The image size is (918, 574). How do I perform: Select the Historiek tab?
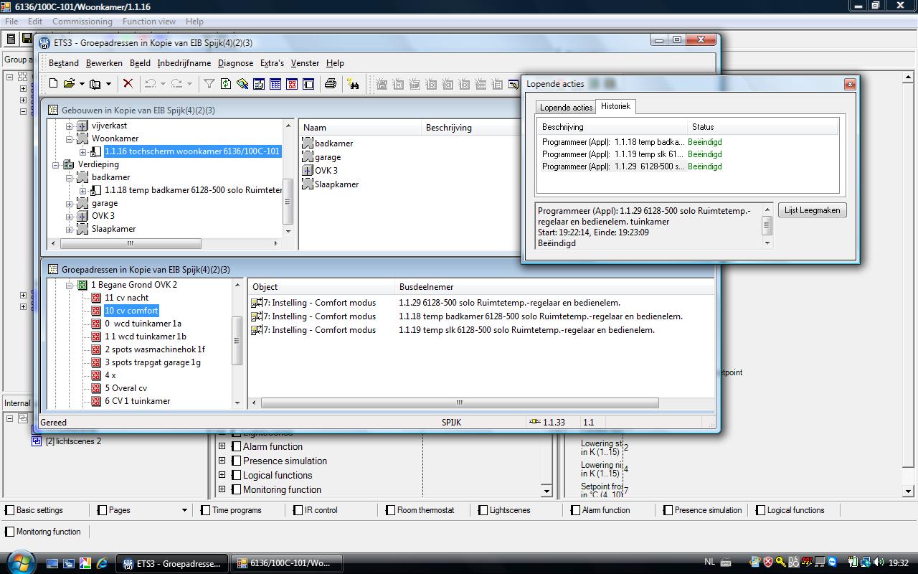pyautogui.click(x=615, y=106)
